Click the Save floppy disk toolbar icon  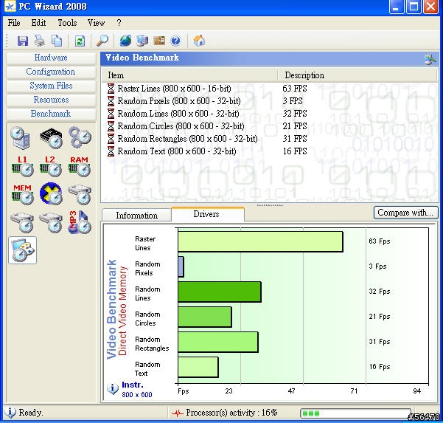(23, 41)
